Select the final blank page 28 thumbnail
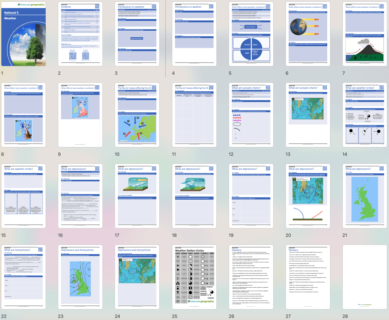Image resolution: width=389 pixels, height=320 pixels. (364, 276)
